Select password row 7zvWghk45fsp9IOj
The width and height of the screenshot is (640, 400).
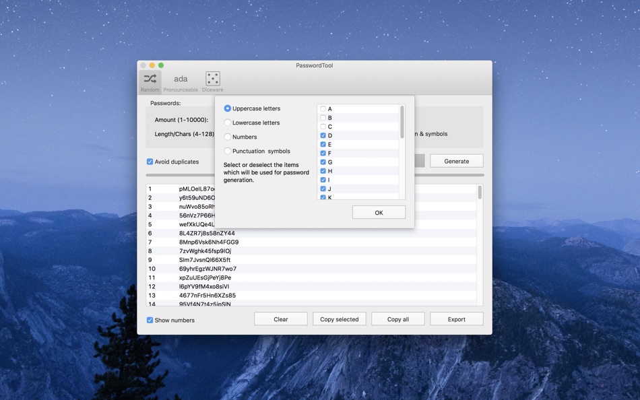coord(311,251)
